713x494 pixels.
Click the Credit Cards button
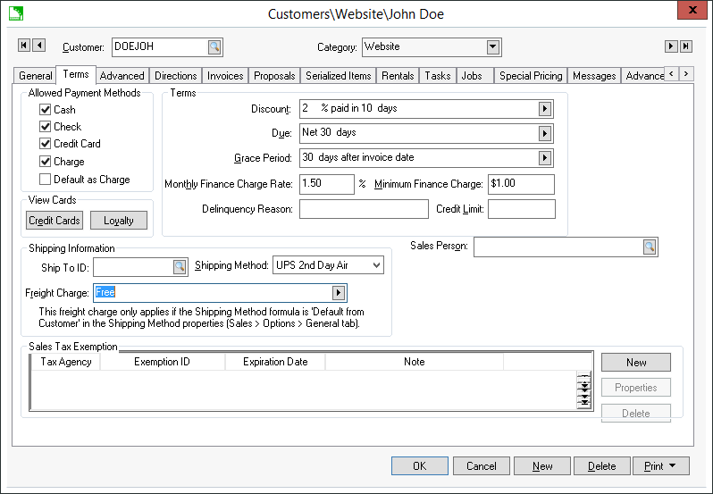[x=55, y=221]
